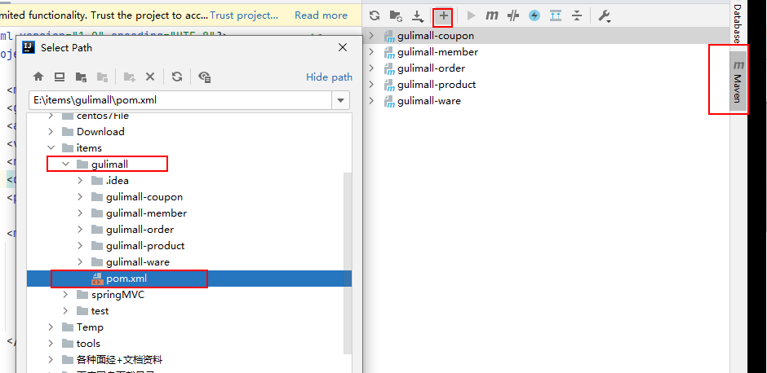Open path history dropdown arrow

(341, 100)
